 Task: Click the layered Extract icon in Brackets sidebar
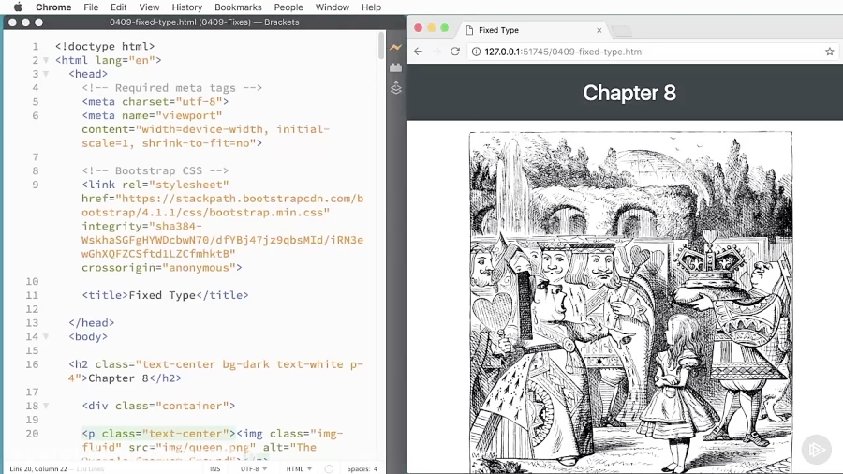tap(395, 88)
